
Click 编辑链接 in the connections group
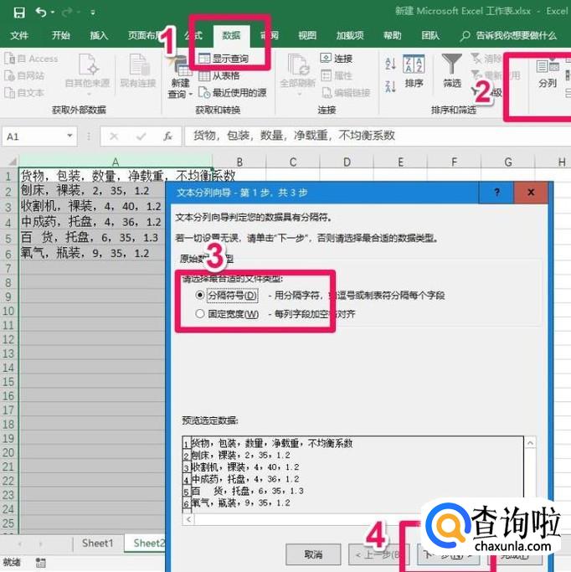pos(346,93)
